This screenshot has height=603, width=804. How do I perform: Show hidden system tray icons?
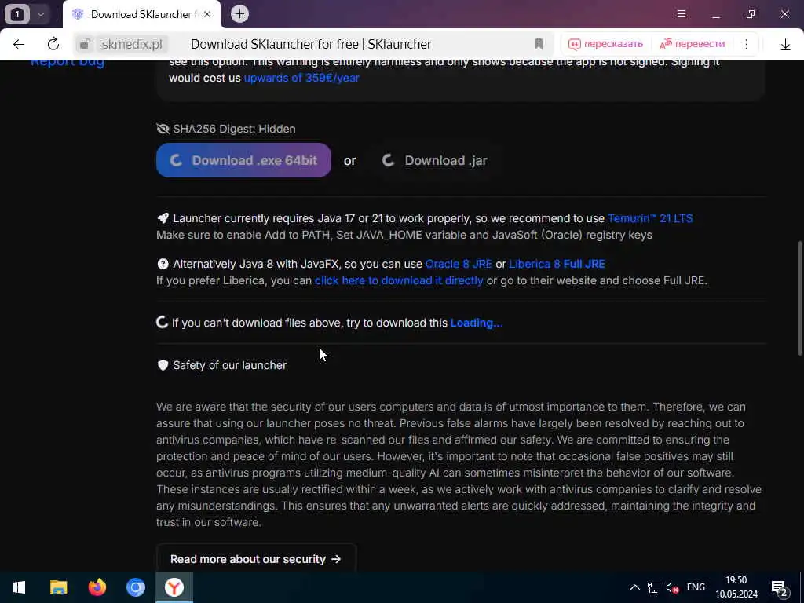(634, 587)
